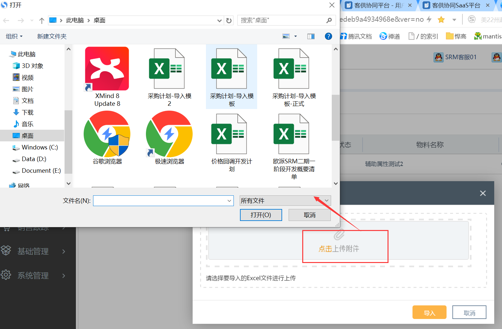Image resolution: width=502 pixels, height=329 pixels.
Task: Open file dialog help
Action: 328,36
